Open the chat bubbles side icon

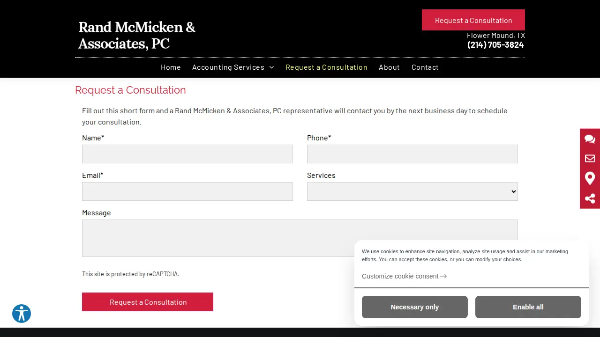coord(590,139)
